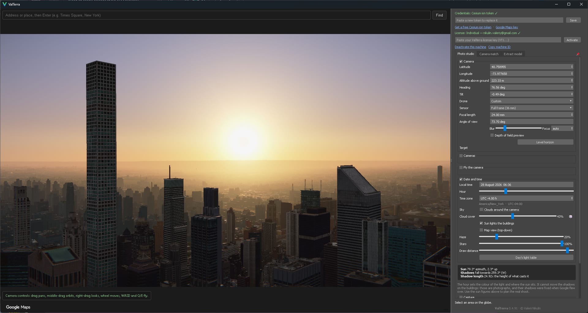Click the Save token button
The height and width of the screenshot is (313, 588).
pyautogui.click(x=573, y=20)
